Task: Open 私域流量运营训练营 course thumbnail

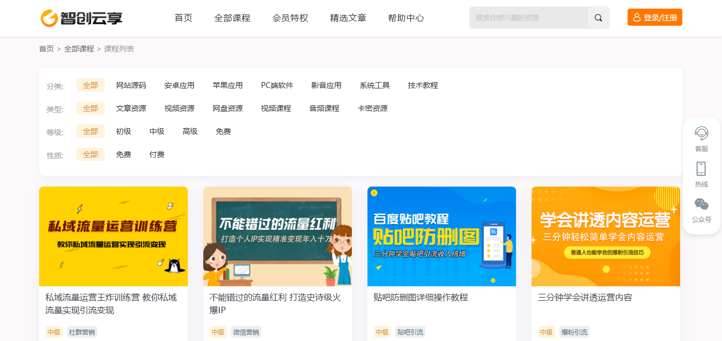Action: pyautogui.click(x=113, y=236)
